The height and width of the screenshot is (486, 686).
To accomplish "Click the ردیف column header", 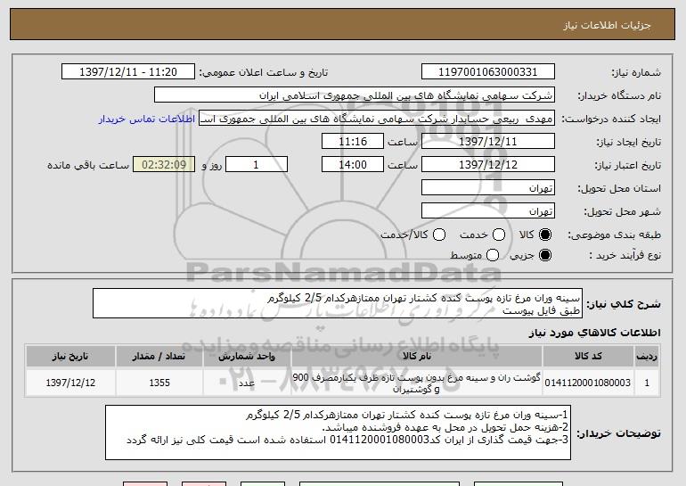I will (x=647, y=357).
